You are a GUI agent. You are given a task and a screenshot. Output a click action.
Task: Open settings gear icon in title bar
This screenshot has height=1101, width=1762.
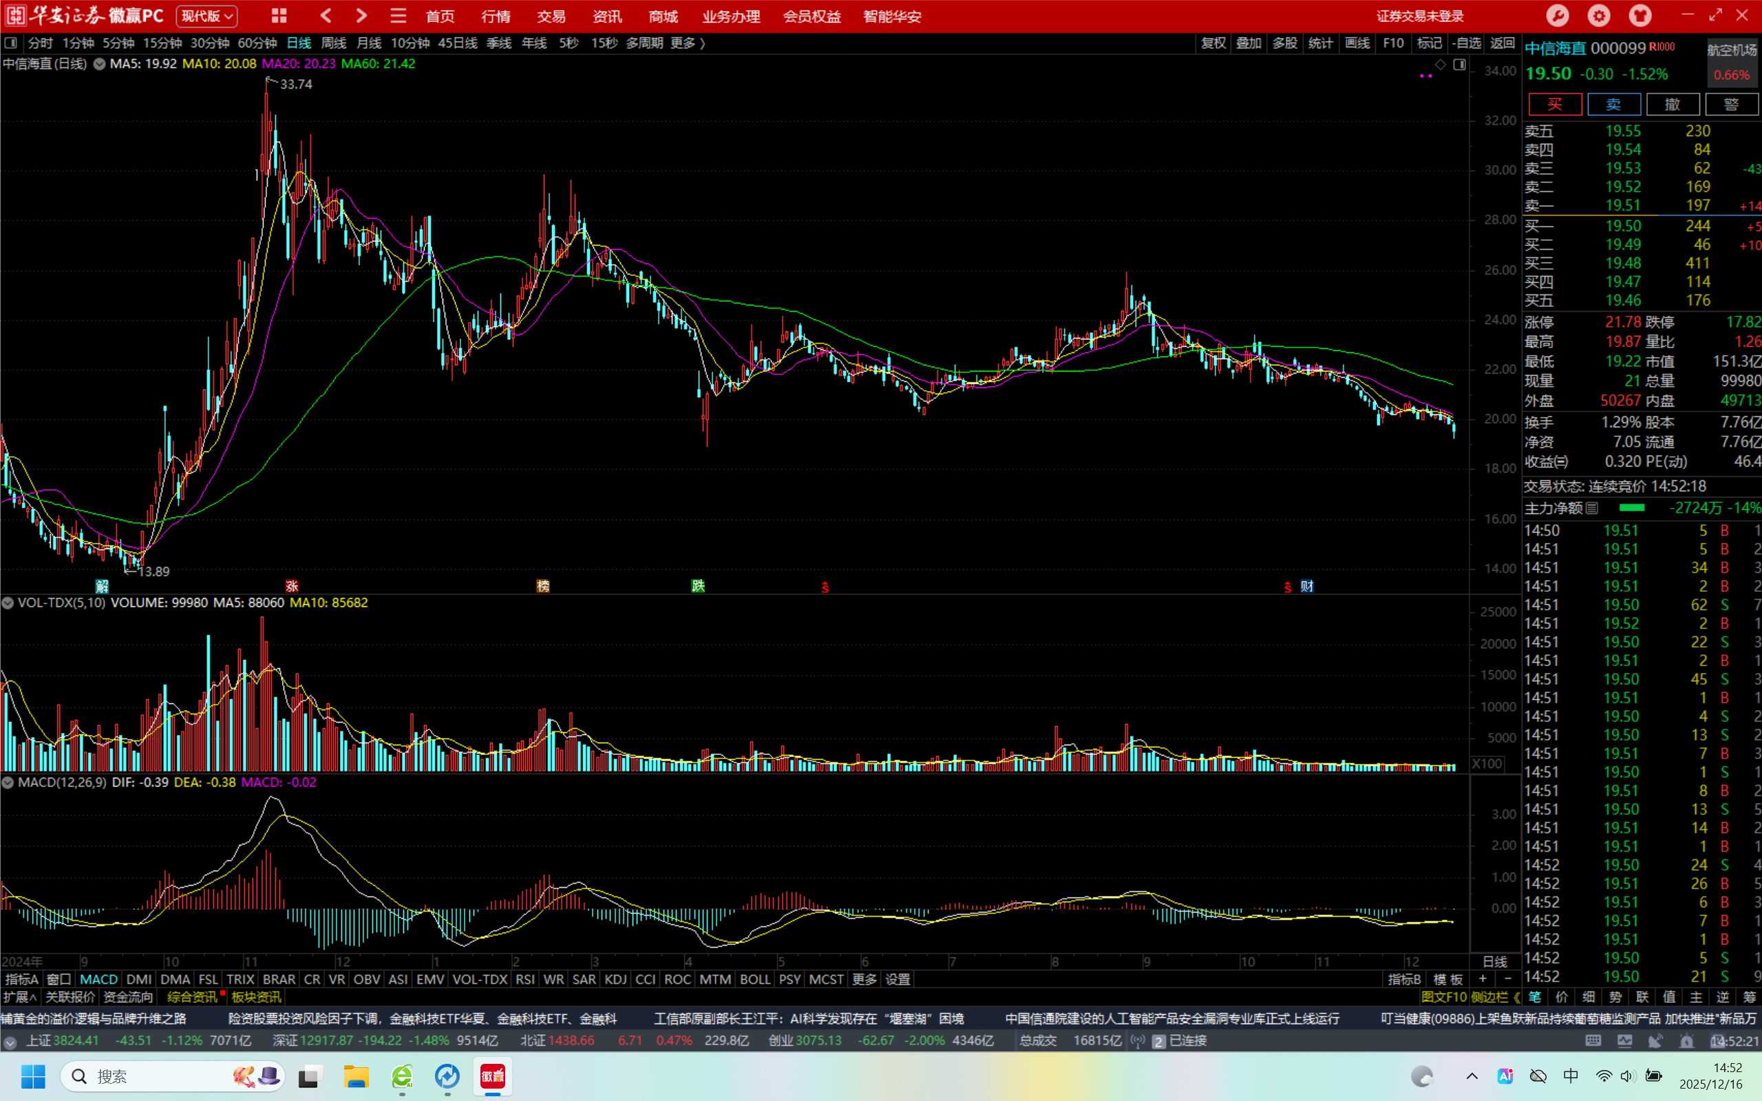click(x=1599, y=15)
